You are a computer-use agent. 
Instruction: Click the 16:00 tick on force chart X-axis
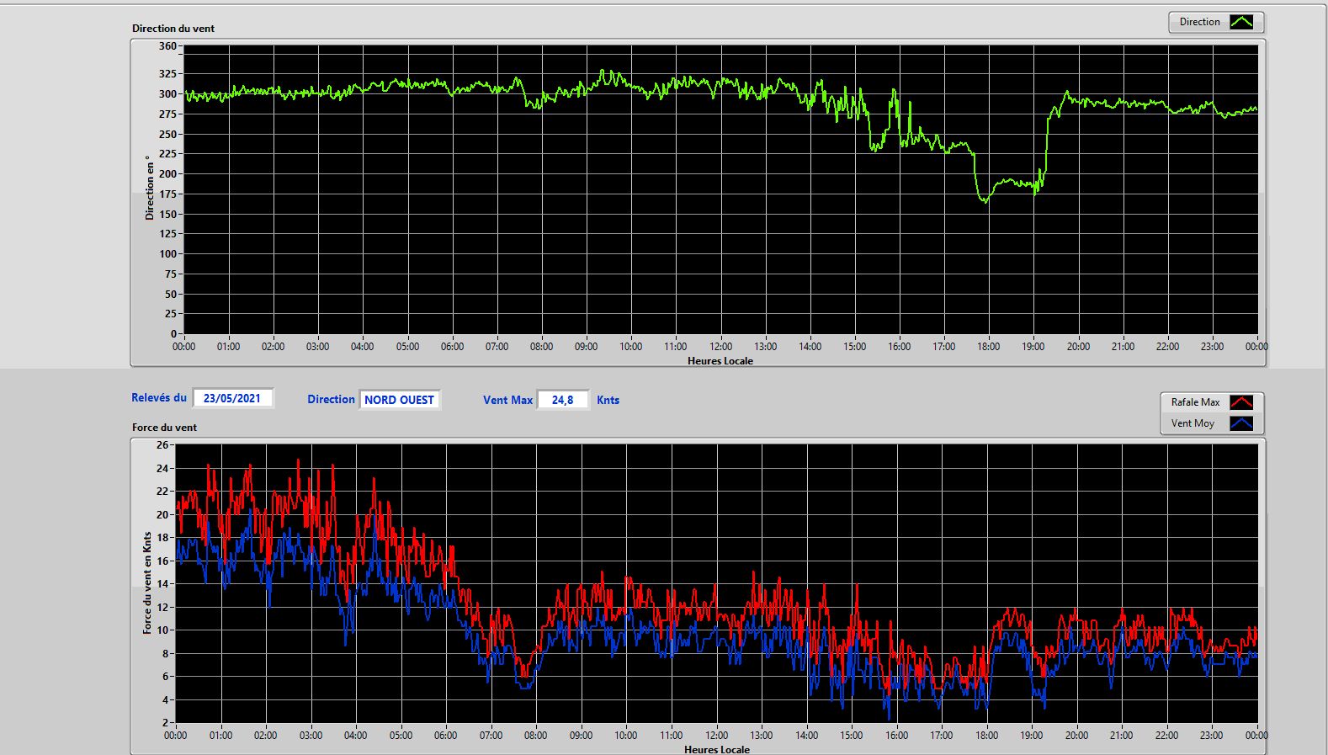[x=896, y=736]
